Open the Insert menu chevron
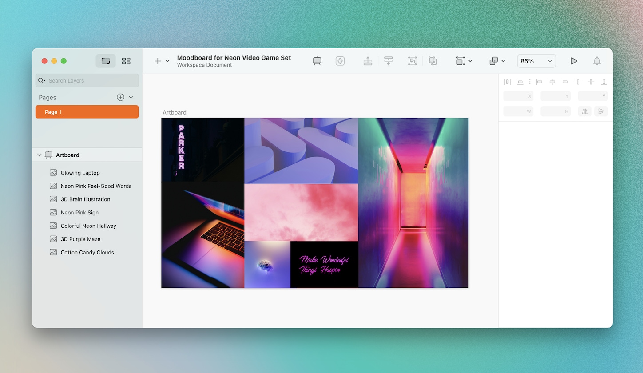The width and height of the screenshot is (643, 373). coord(167,61)
